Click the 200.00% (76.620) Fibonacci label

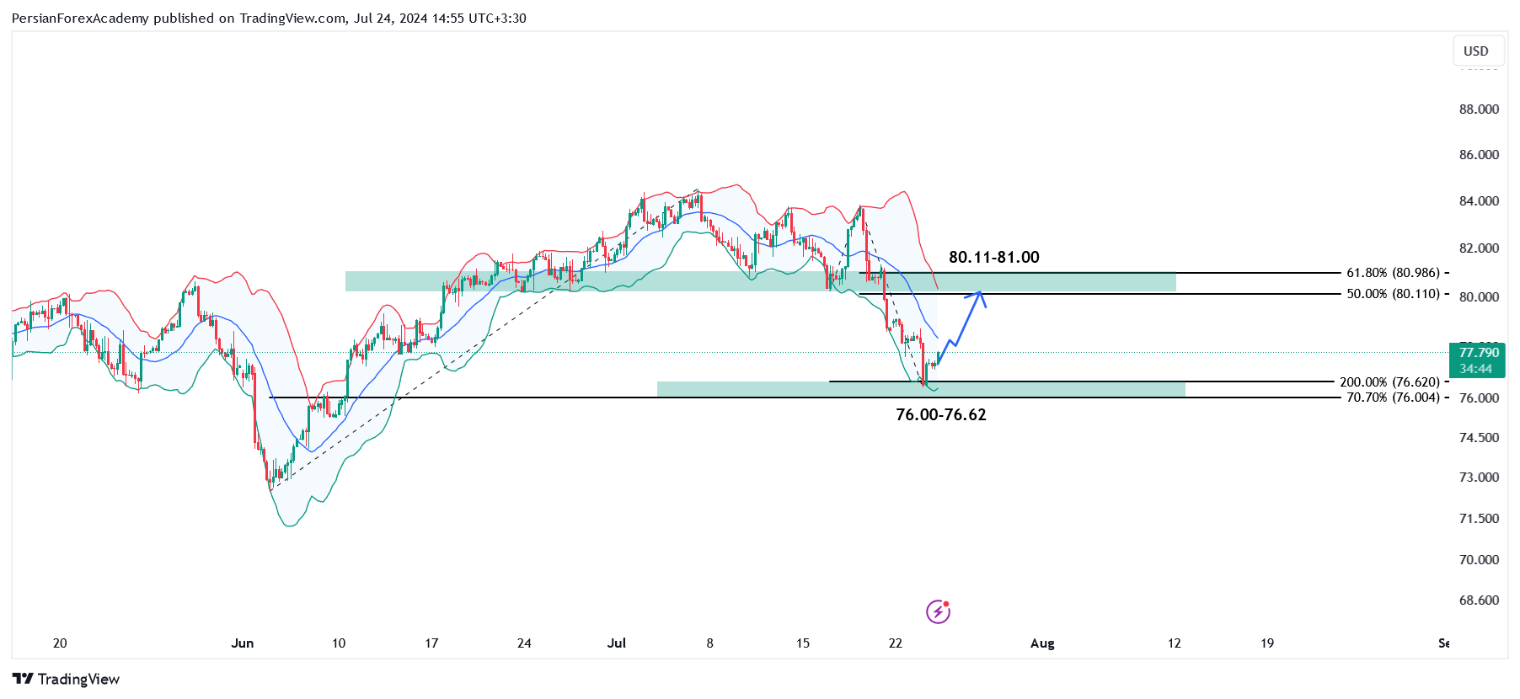point(1389,382)
